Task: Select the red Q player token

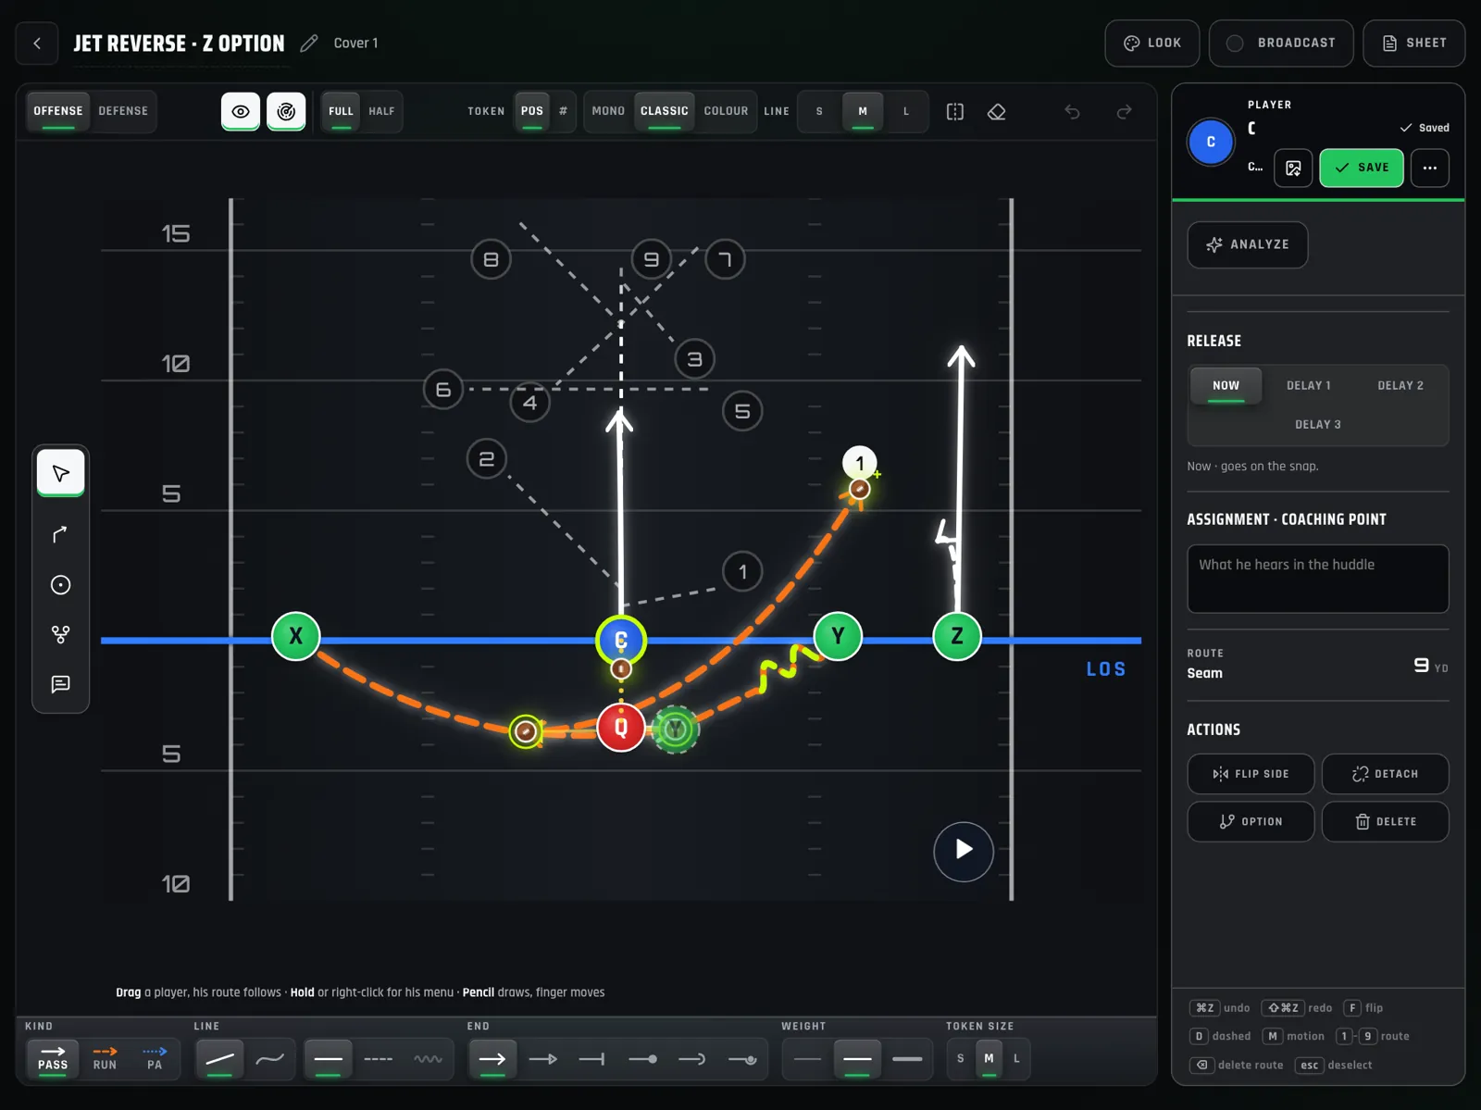Action: 620,727
